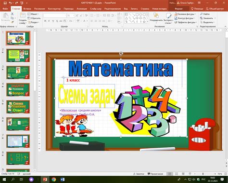
Task: Select the triangle shape in the shapes gallery
Action: click(x=127, y=18)
